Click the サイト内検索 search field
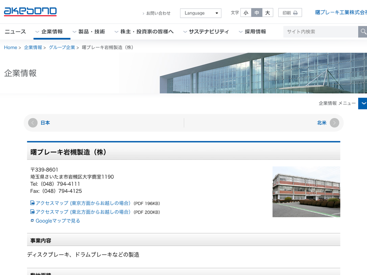The width and height of the screenshot is (367, 275). tap(320, 32)
